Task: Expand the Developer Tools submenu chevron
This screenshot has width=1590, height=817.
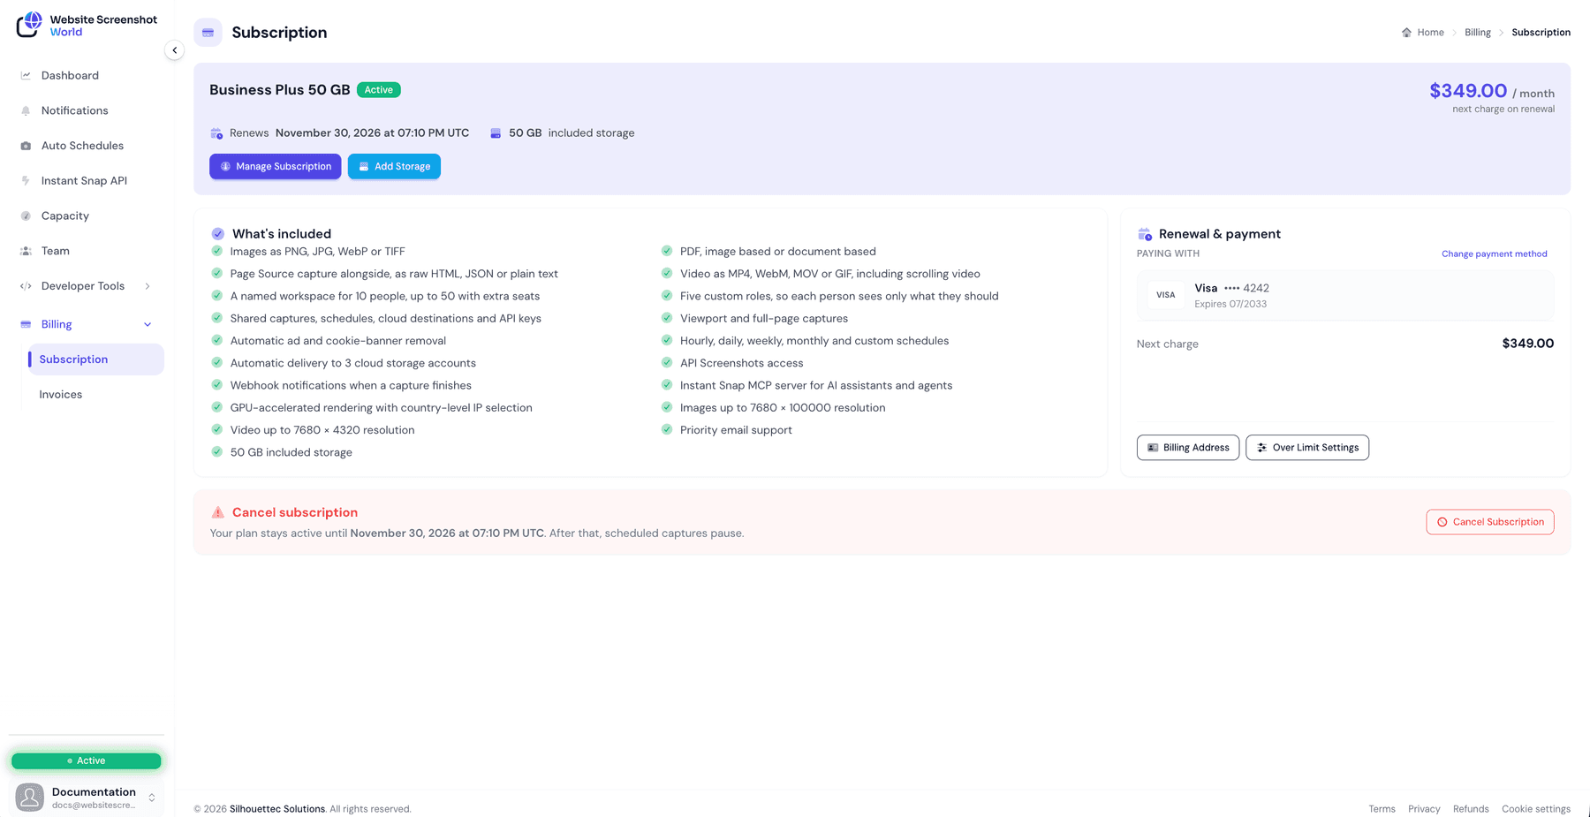Action: pyautogui.click(x=148, y=286)
